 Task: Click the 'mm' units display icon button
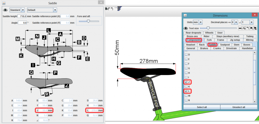pyautogui.click(x=240, y=28)
